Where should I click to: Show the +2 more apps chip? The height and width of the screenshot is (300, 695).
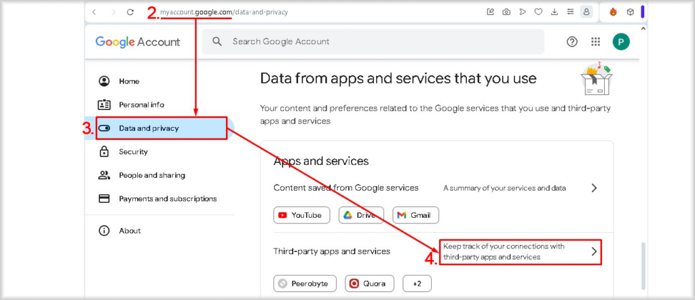click(417, 284)
